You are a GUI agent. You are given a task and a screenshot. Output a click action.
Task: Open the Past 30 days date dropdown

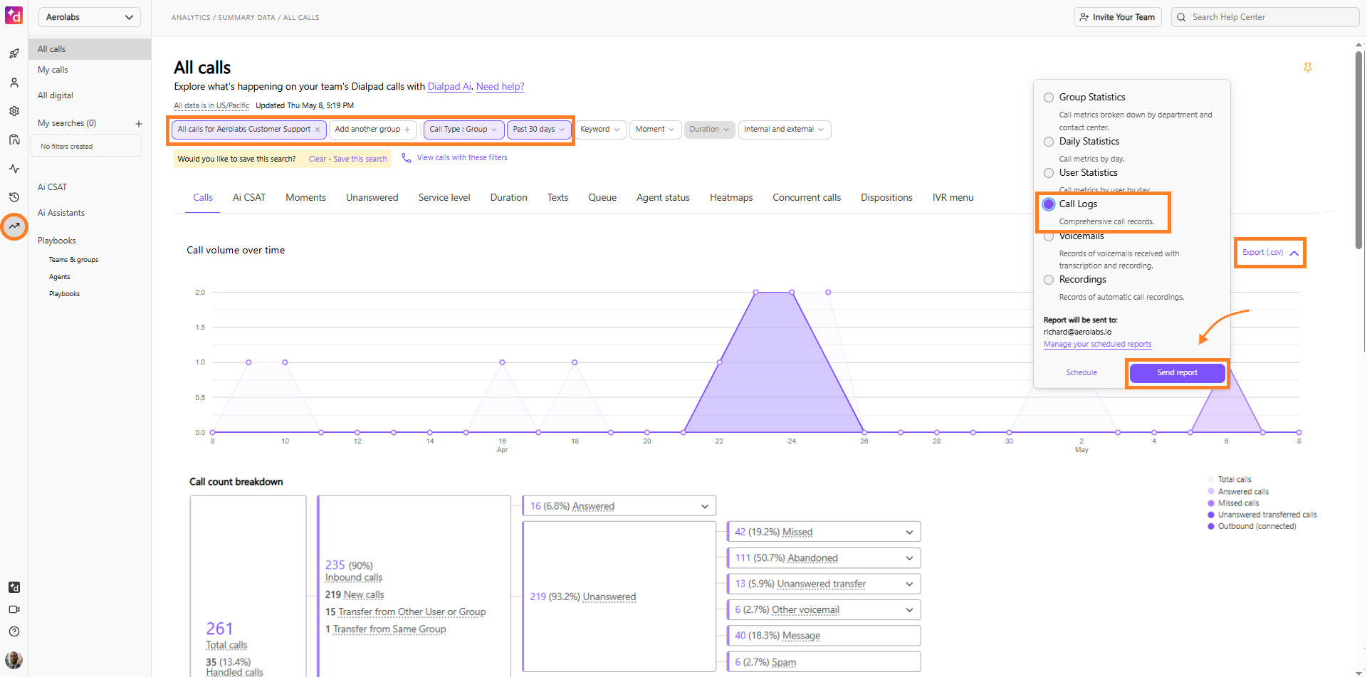click(x=539, y=130)
